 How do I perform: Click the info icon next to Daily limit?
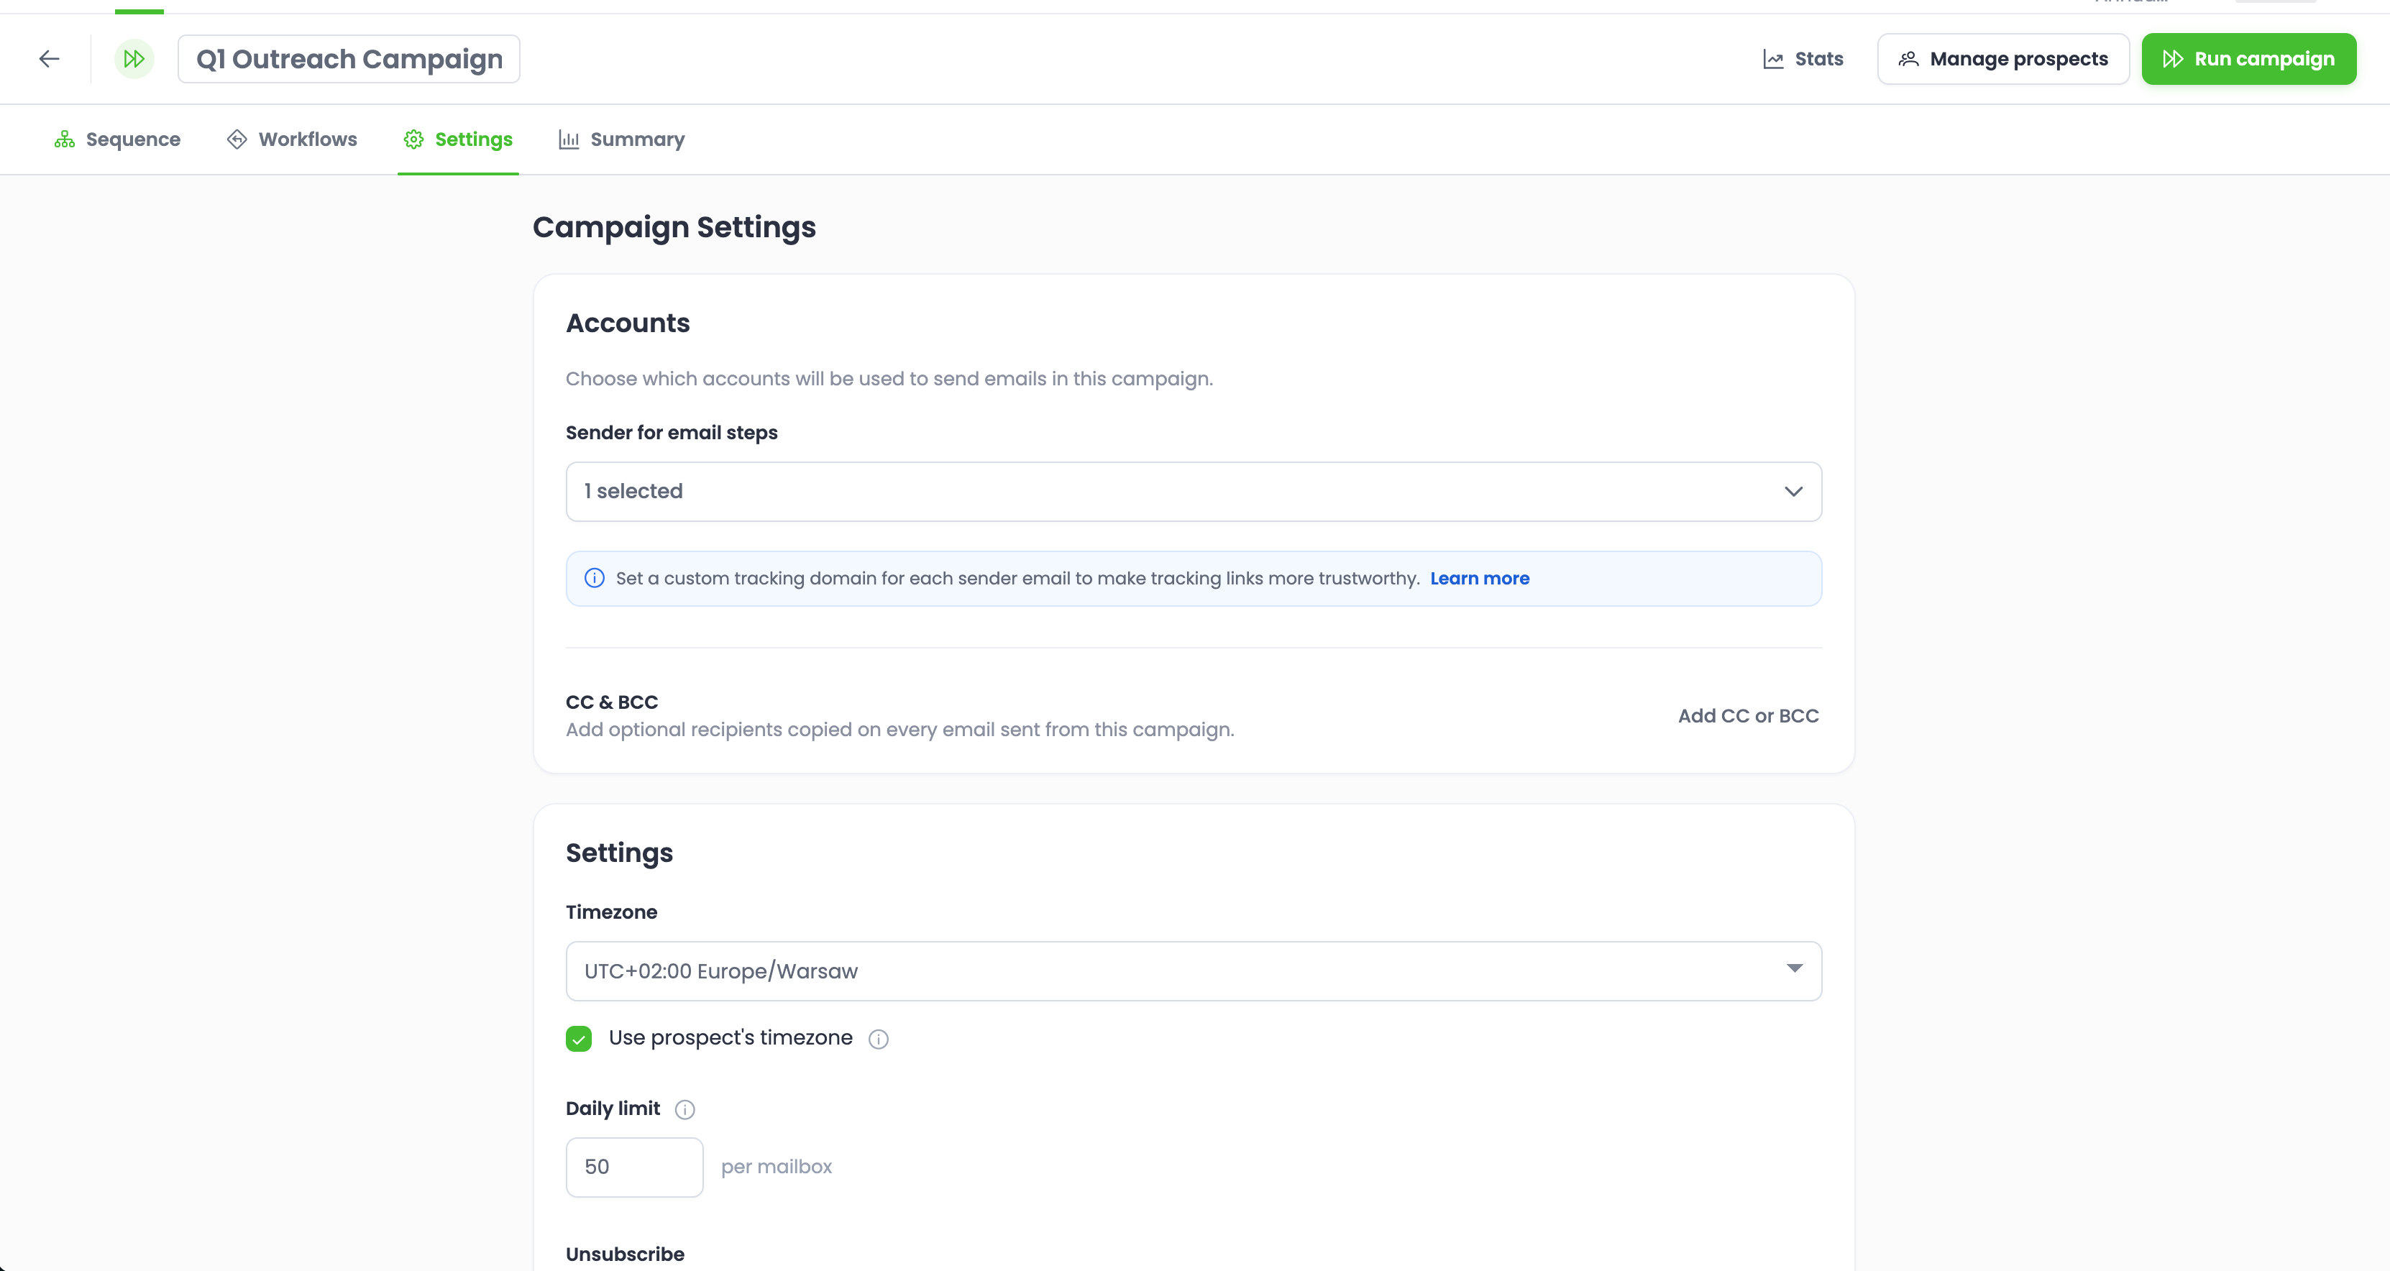(x=685, y=1109)
